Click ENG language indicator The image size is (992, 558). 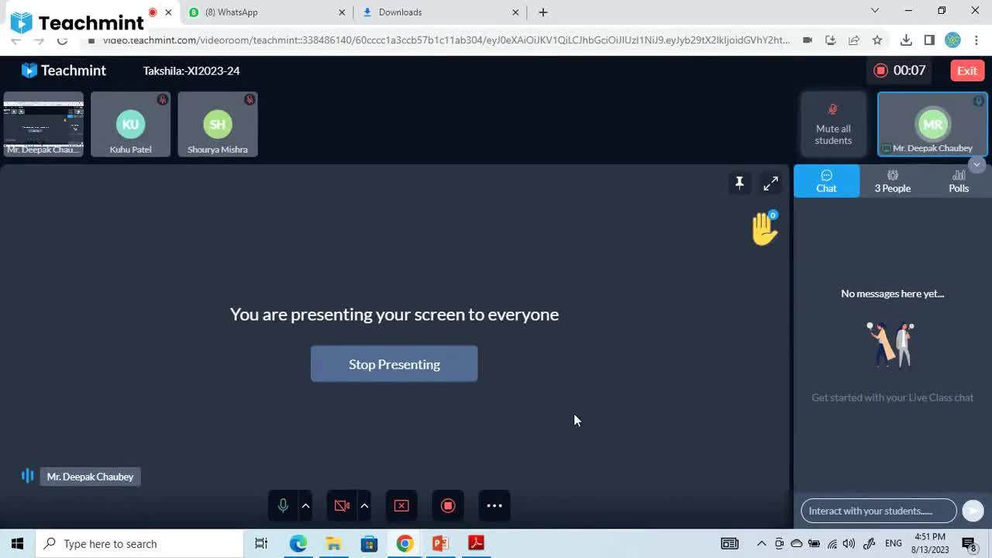(893, 544)
